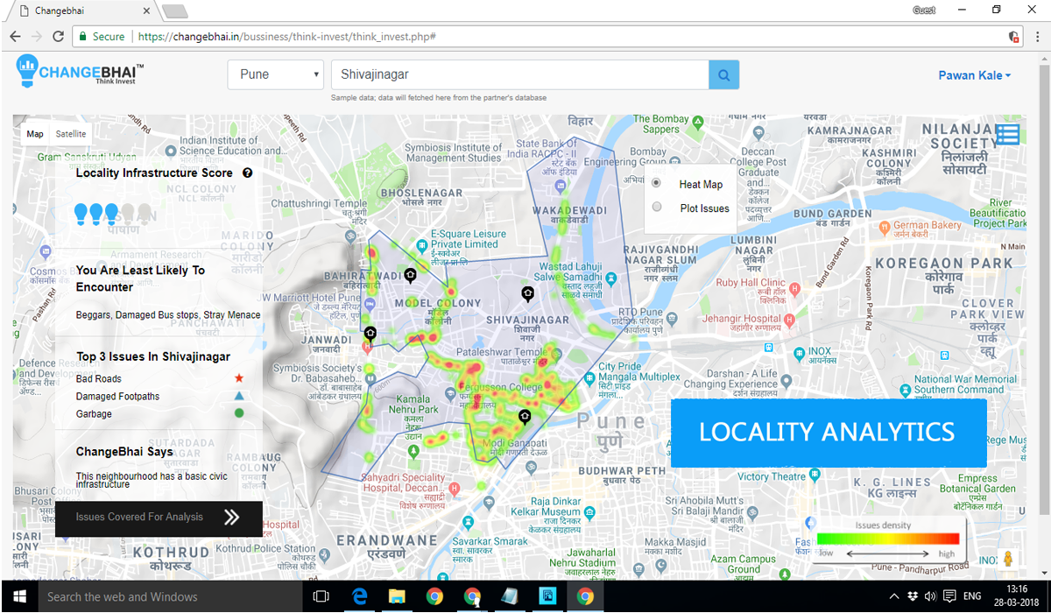Click the Street View pegman icon

pos(1008,558)
